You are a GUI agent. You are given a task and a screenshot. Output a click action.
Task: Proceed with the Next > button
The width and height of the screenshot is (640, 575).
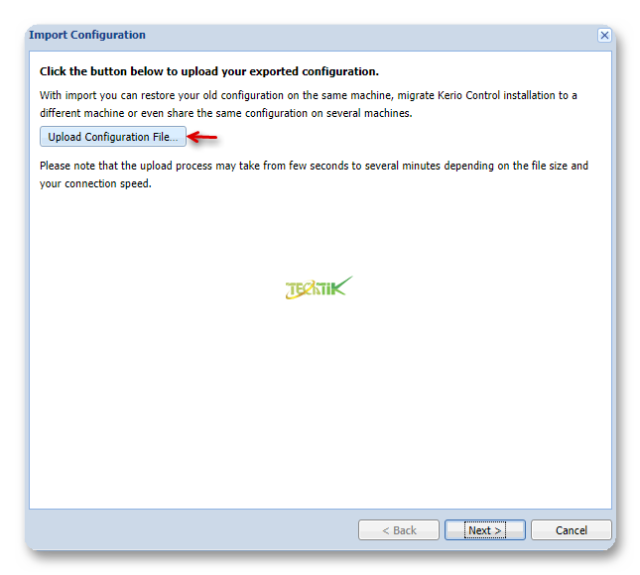pos(484,529)
